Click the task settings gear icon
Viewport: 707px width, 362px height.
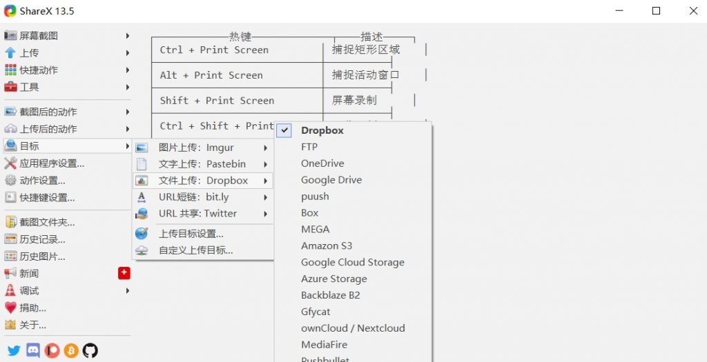(10, 180)
